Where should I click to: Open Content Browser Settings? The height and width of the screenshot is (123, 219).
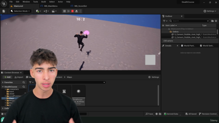[x=154, y=77]
